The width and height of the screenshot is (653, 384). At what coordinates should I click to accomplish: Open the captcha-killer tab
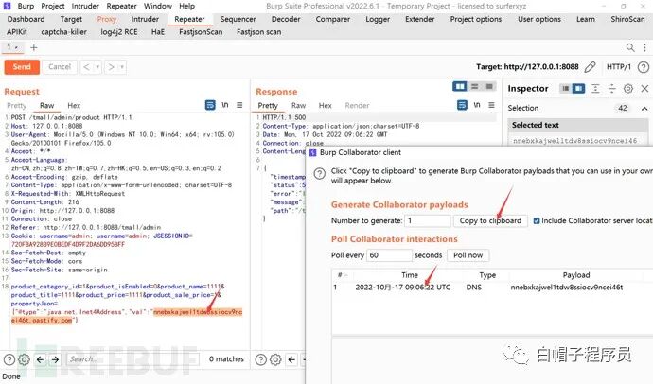[63, 32]
